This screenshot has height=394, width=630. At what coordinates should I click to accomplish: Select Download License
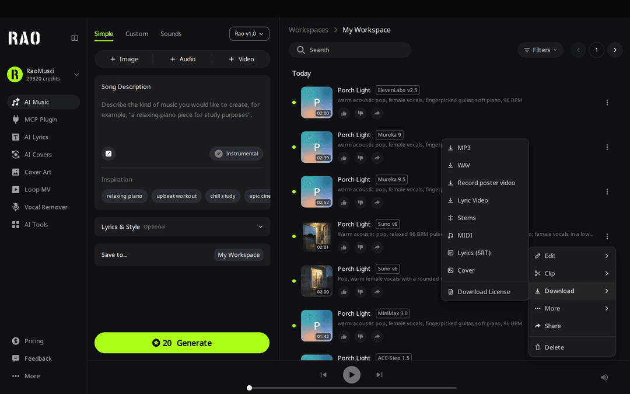[485, 292]
